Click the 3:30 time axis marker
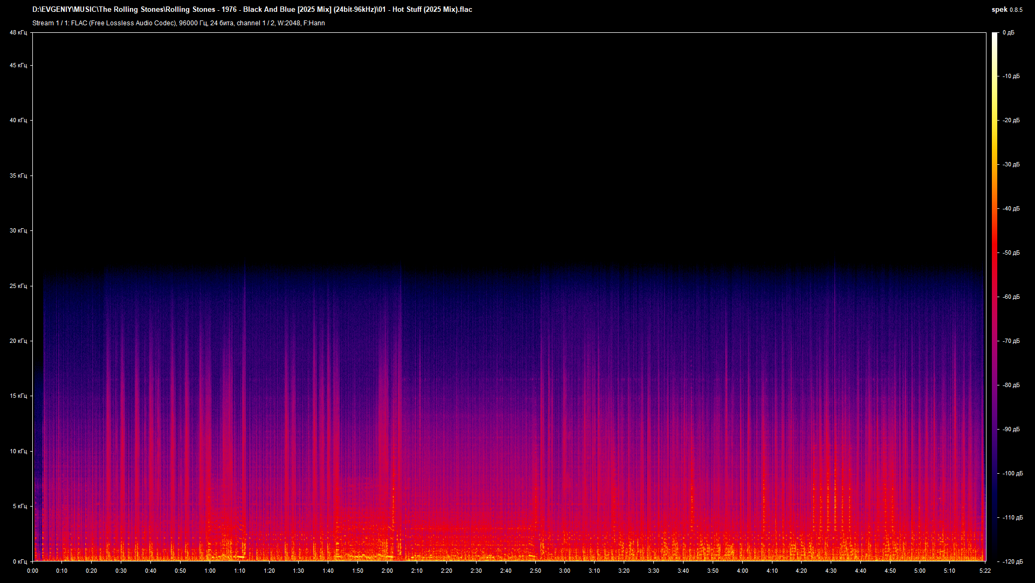The image size is (1035, 583). click(653, 571)
